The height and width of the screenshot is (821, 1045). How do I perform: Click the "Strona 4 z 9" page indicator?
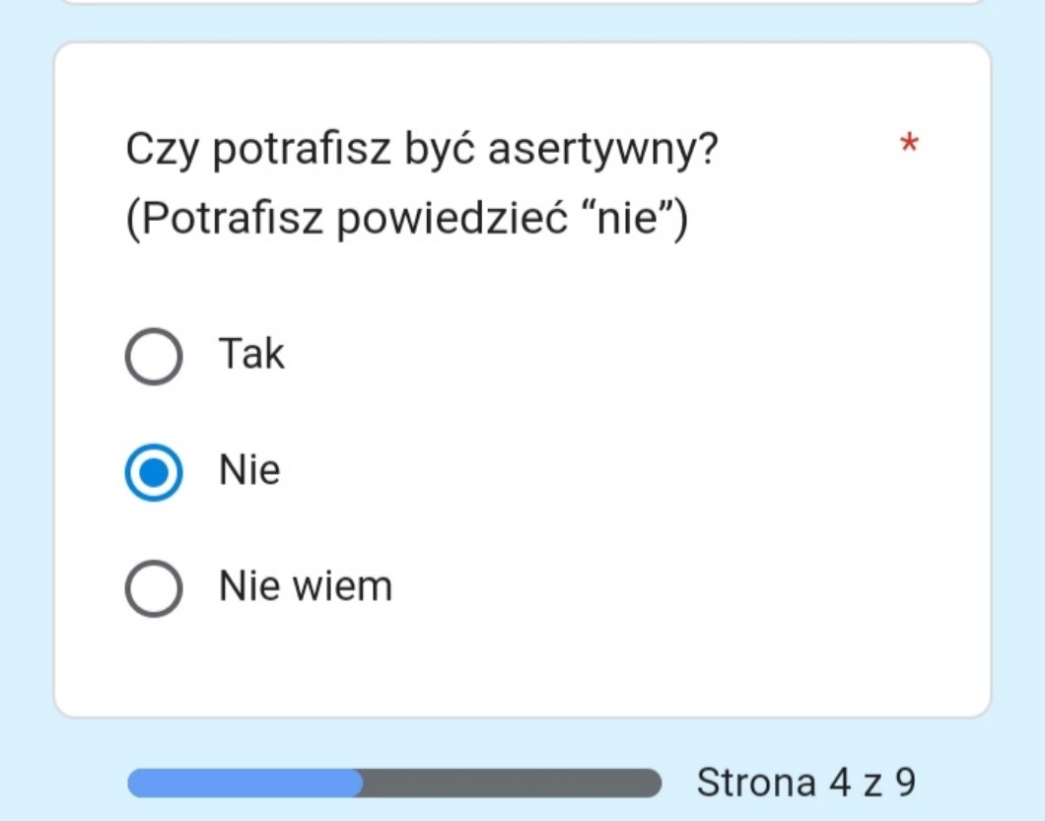[x=806, y=783]
